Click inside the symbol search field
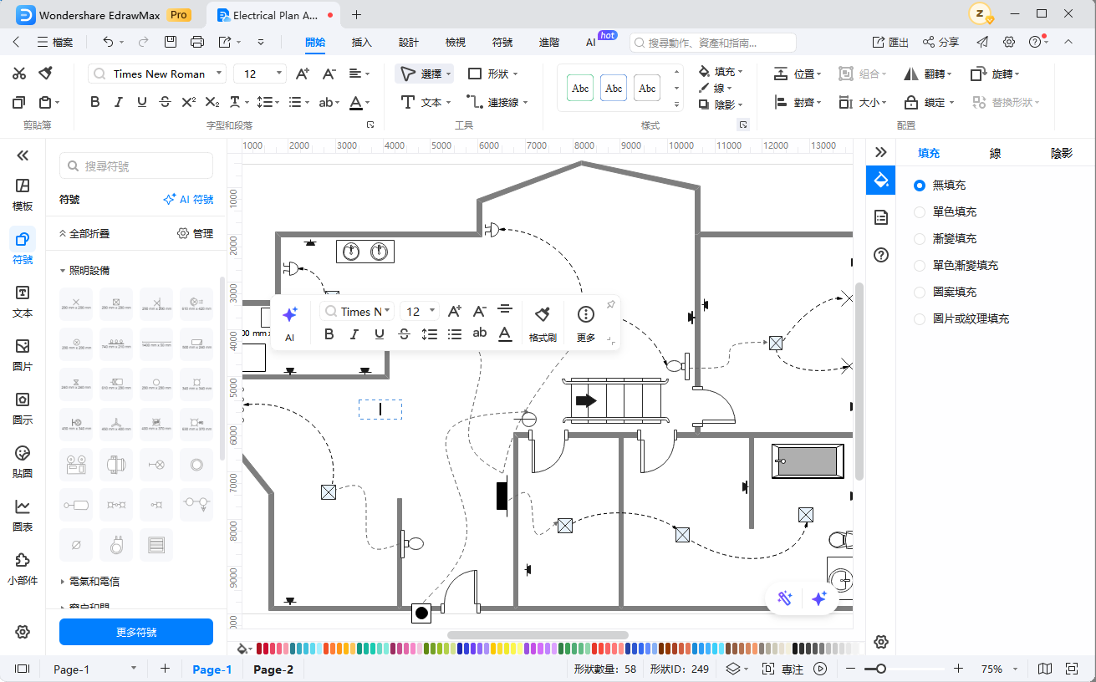 (x=142, y=166)
